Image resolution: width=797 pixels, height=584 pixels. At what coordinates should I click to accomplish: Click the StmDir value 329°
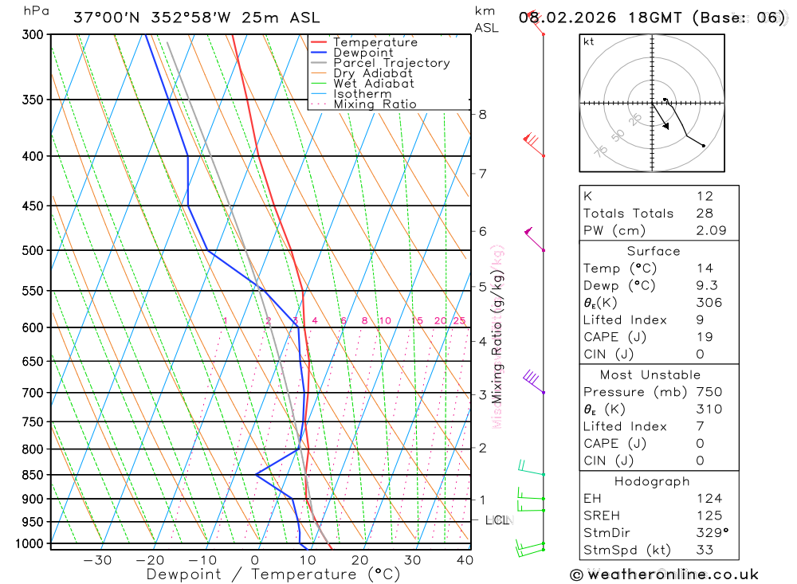pyautogui.click(x=712, y=533)
